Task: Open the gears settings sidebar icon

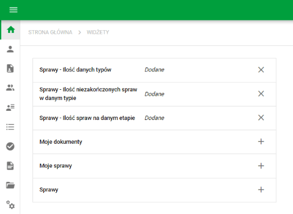Action: tap(10, 205)
